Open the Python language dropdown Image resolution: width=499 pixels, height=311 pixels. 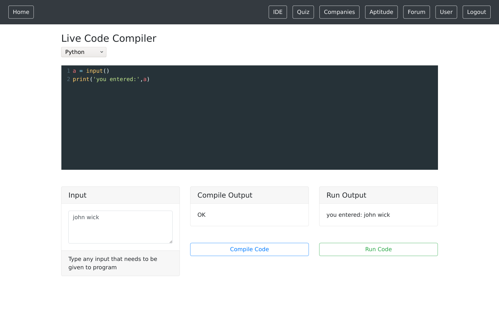[x=84, y=52]
